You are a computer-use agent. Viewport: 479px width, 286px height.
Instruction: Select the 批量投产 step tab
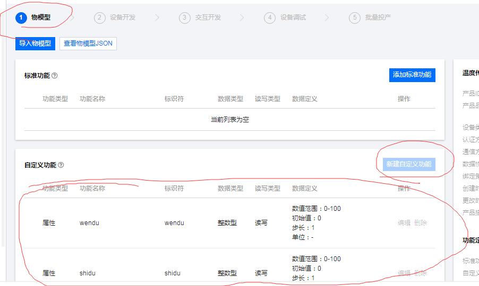[378, 17]
